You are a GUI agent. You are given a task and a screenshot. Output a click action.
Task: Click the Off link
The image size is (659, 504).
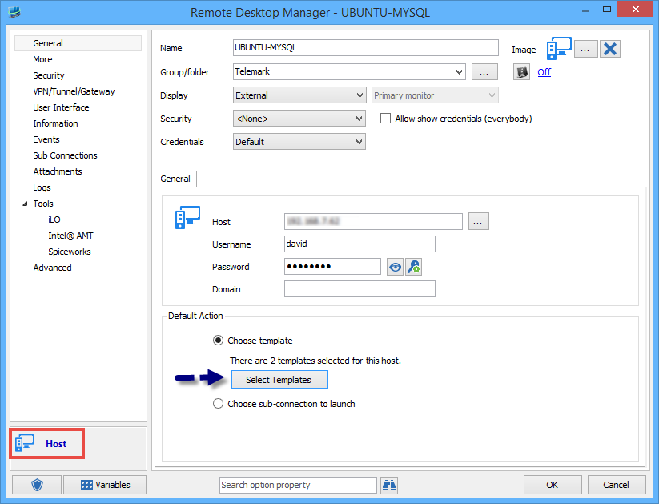click(544, 72)
